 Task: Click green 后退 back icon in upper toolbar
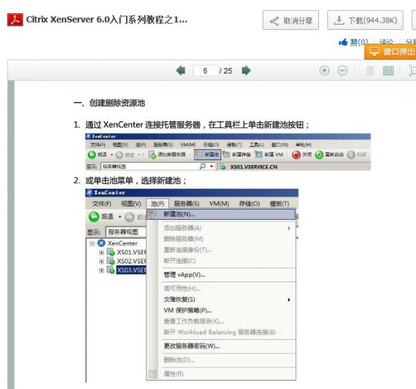click(x=92, y=155)
